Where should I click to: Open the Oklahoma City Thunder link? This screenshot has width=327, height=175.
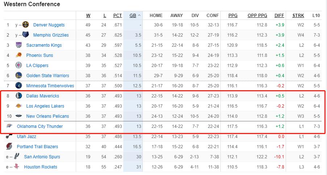coord(40,126)
